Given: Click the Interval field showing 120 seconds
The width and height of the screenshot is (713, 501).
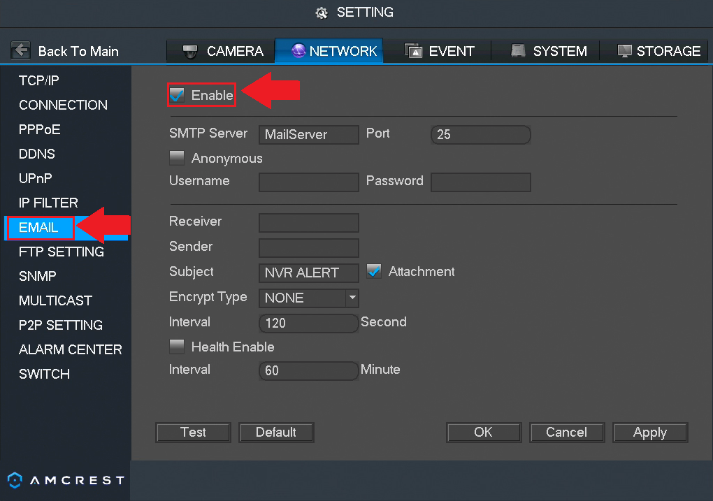Looking at the screenshot, I should click(x=309, y=324).
